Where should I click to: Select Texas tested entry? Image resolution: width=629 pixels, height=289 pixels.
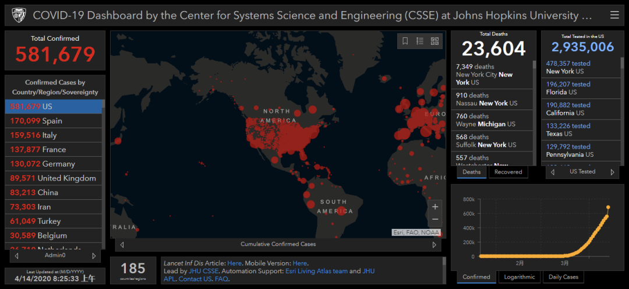[x=582, y=130]
